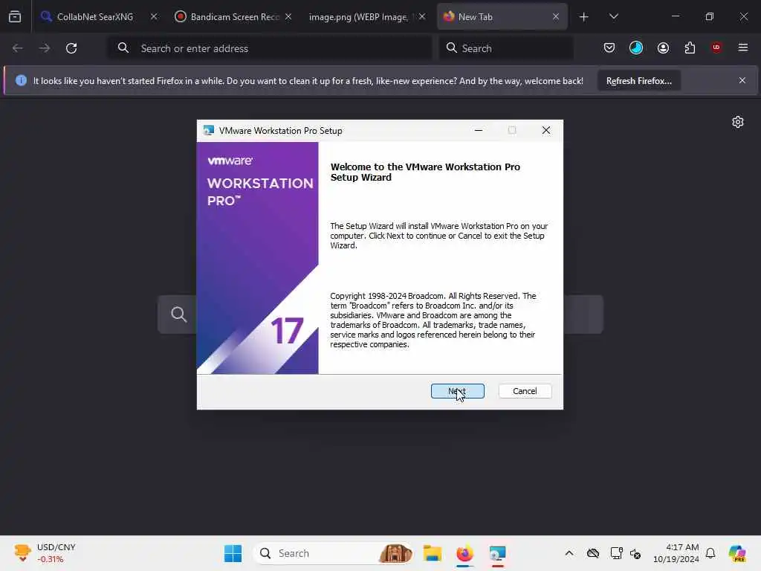Screen dimensions: 761x571
Task: Click the new tab page search magnifier
Action: click(x=178, y=314)
